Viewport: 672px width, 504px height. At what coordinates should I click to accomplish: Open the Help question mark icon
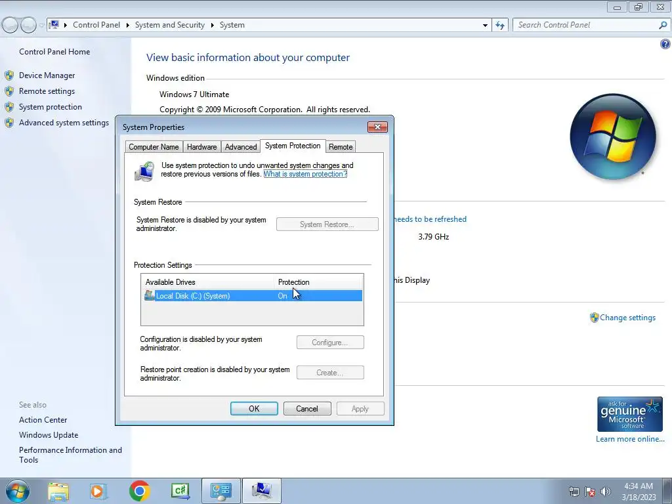point(665,44)
